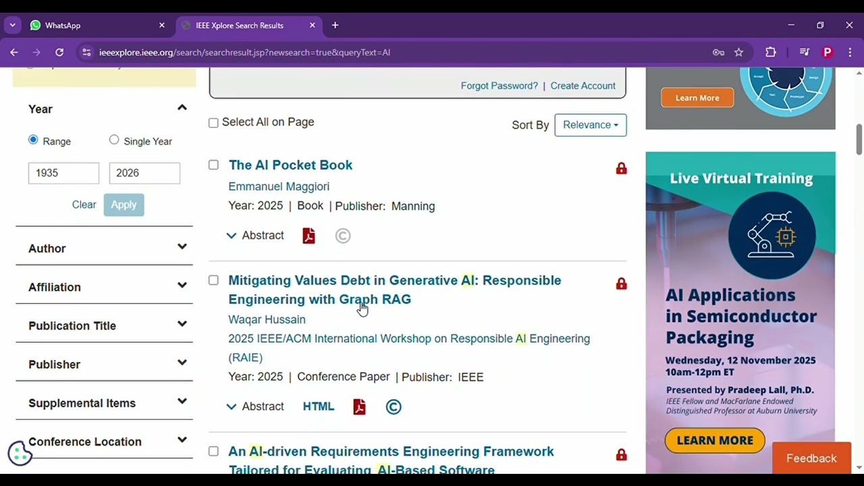The height and width of the screenshot is (486, 864).
Task: Tick checkbox for Mitigating Values Debt paper
Action: click(x=213, y=280)
